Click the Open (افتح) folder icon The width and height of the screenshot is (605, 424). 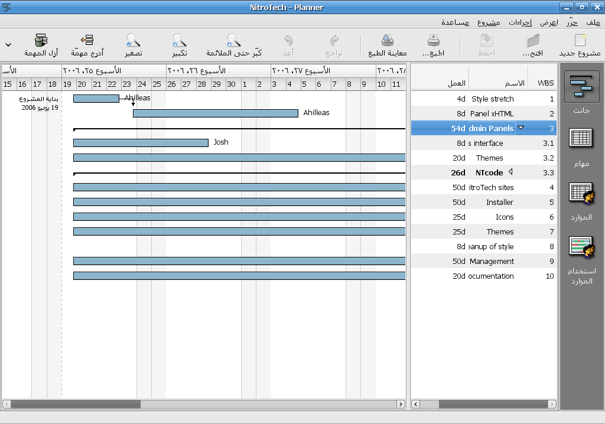(x=533, y=41)
